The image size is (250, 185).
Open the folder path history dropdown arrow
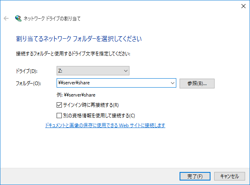(x=173, y=83)
